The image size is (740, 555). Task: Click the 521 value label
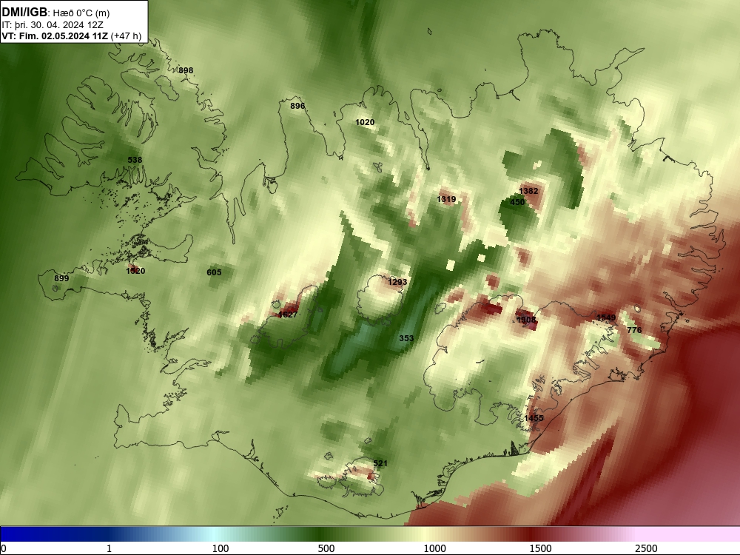380,463
